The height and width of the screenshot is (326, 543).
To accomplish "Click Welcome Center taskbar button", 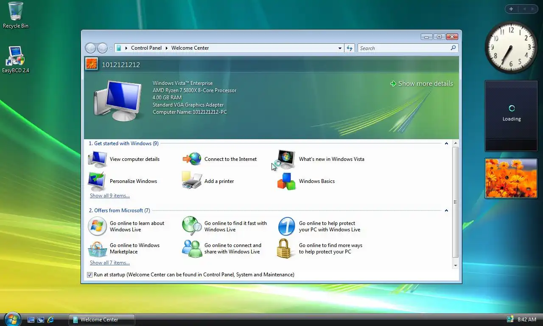I will 102,320.
